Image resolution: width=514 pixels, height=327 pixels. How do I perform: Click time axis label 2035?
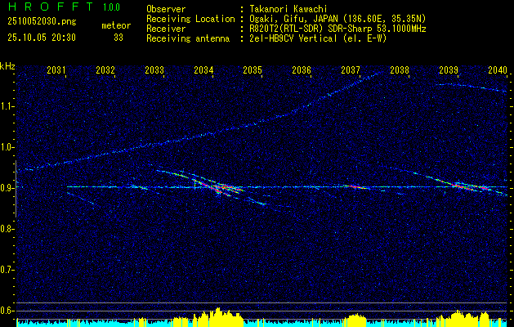253,69
